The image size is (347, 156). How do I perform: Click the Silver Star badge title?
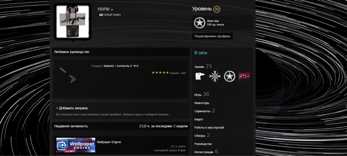coord(213,21)
